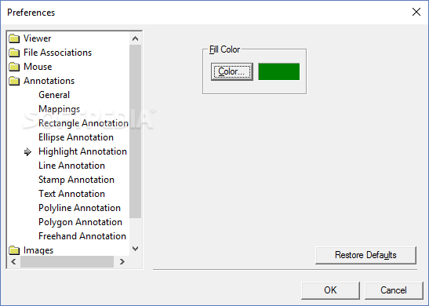Click the horizontal scroll right arrow
This screenshot has height=306, width=429.
(x=122, y=261)
